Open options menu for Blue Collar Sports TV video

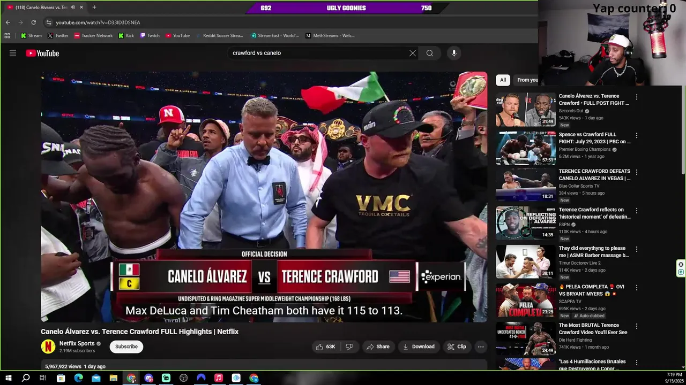pos(637,172)
